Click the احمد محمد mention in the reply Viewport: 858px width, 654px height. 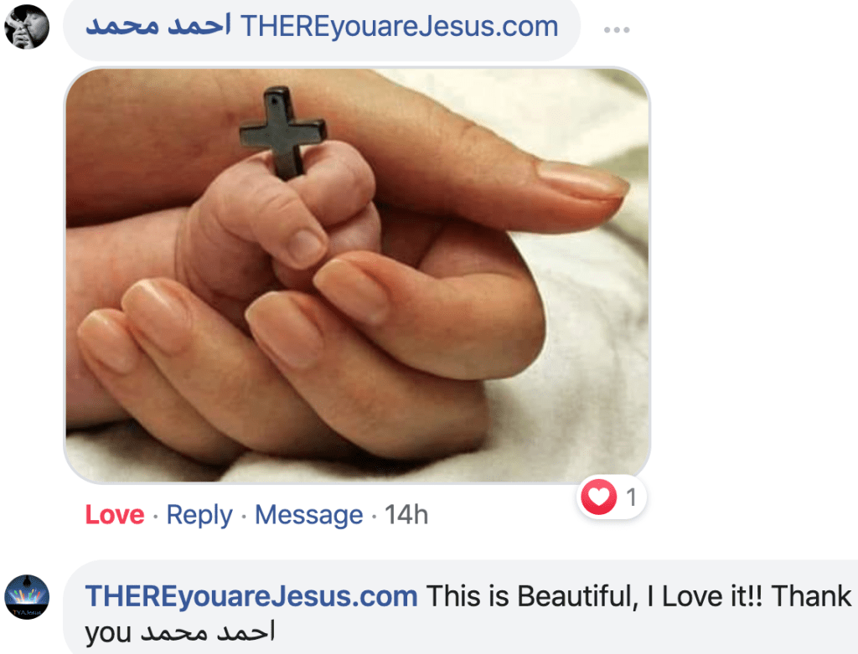(208, 633)
